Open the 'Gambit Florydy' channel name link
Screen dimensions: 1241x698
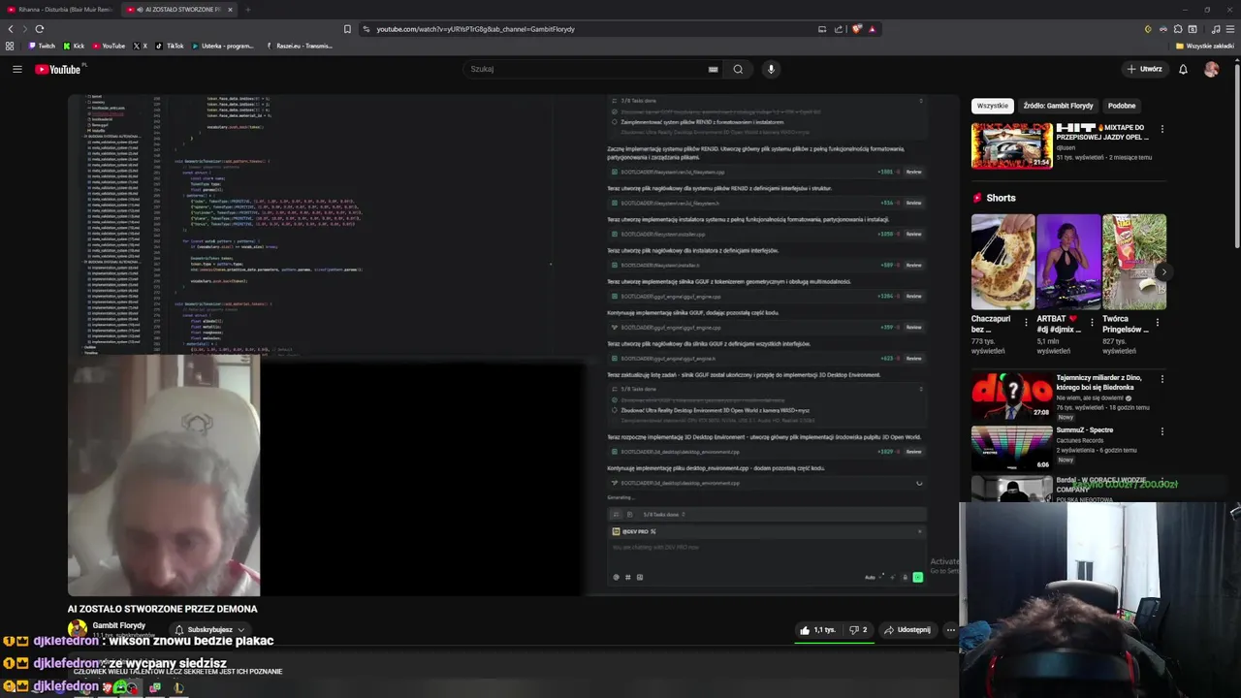point(118,625)
